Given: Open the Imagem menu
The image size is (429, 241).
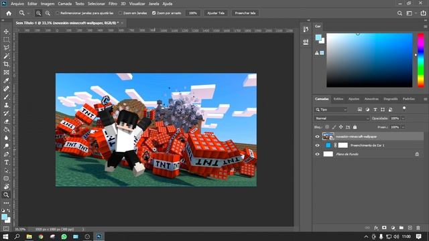Looking at the screenshot, I should [x=48, y=4].
